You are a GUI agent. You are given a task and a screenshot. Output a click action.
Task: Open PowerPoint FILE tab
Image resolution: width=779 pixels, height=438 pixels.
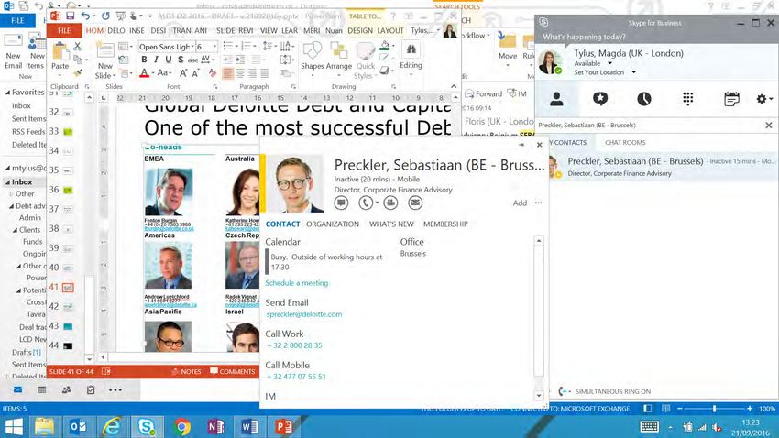point(64,31)
